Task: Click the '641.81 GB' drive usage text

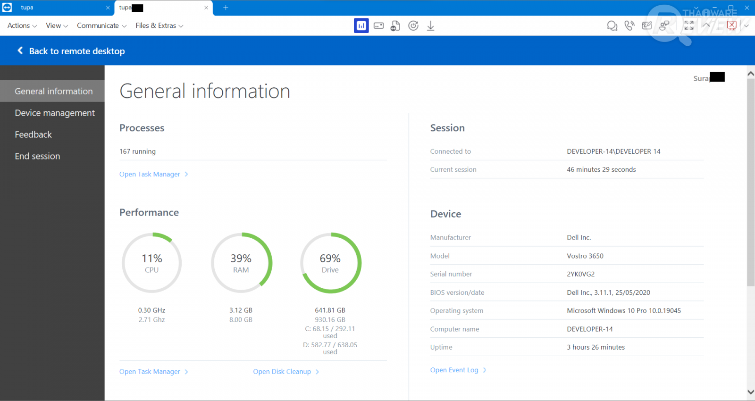Action: coord(330,310)
